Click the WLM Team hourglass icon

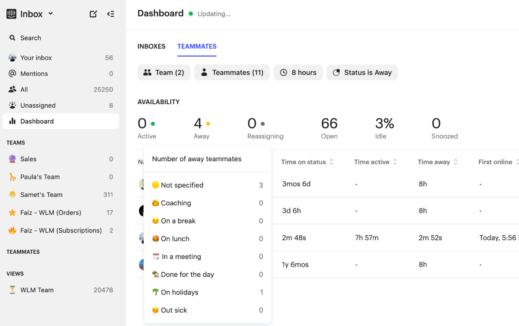[13, 290]
